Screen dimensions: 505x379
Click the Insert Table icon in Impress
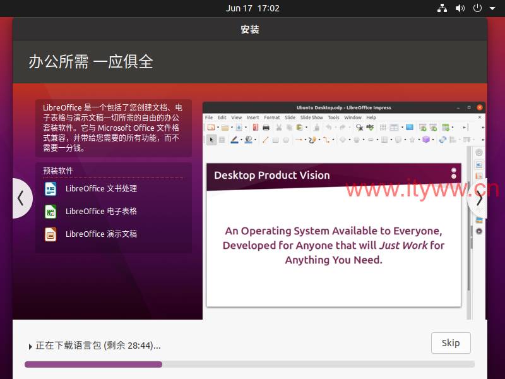pos(446,128)
